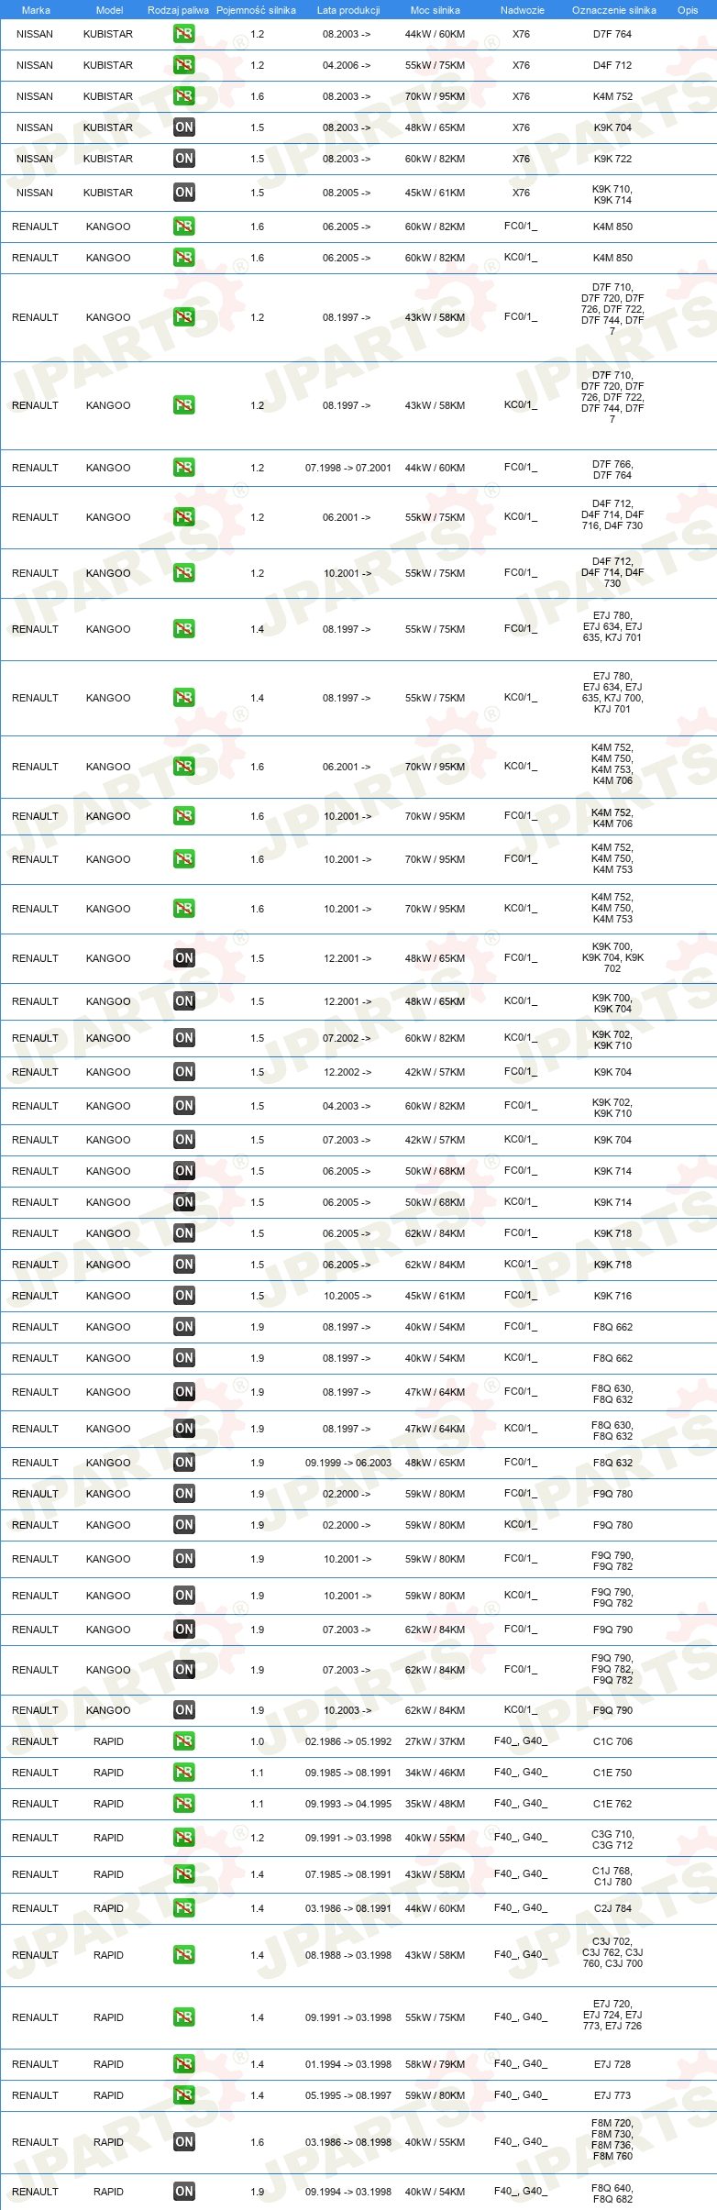Click the petrol icon in Rapid 09.1991 -> 03.1998 55kW row
Image resolution: width=717 pixels, height=2210 pixels.
[184, 2017]
